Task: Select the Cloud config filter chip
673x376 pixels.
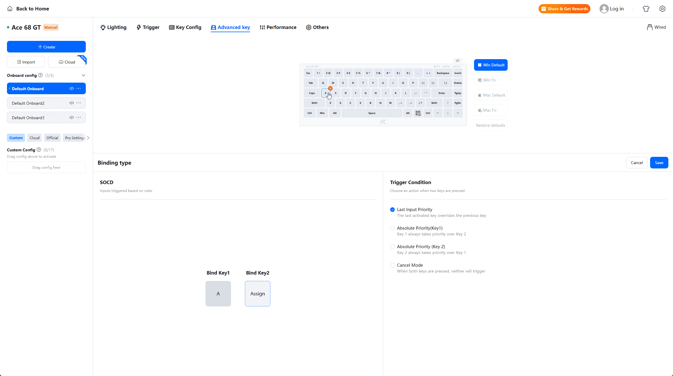Action: tap(34, 138)
